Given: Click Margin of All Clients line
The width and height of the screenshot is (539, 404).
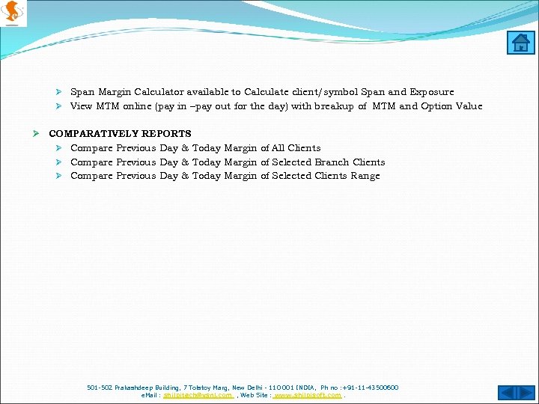Looking at the screenshot, I should pyautogui.click(x=195, y=148).
